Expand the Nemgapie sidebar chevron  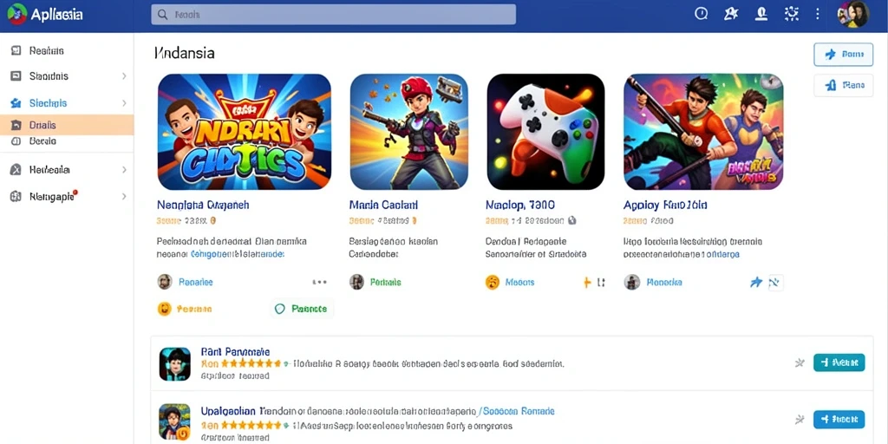point(124,197)
